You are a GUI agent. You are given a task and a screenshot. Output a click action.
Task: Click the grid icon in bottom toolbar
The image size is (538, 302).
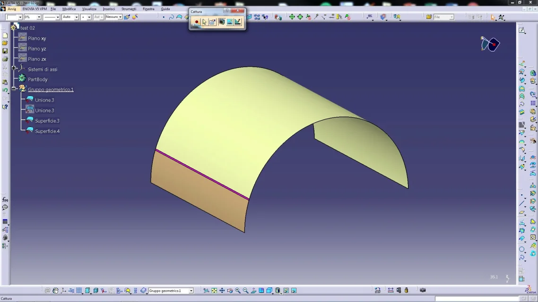pos(79,291)
